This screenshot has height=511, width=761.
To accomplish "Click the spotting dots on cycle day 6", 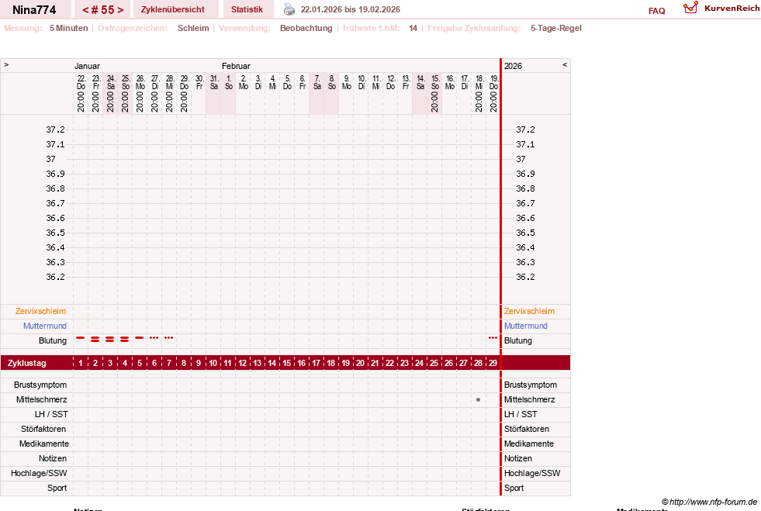I will (x=154, y=337).
